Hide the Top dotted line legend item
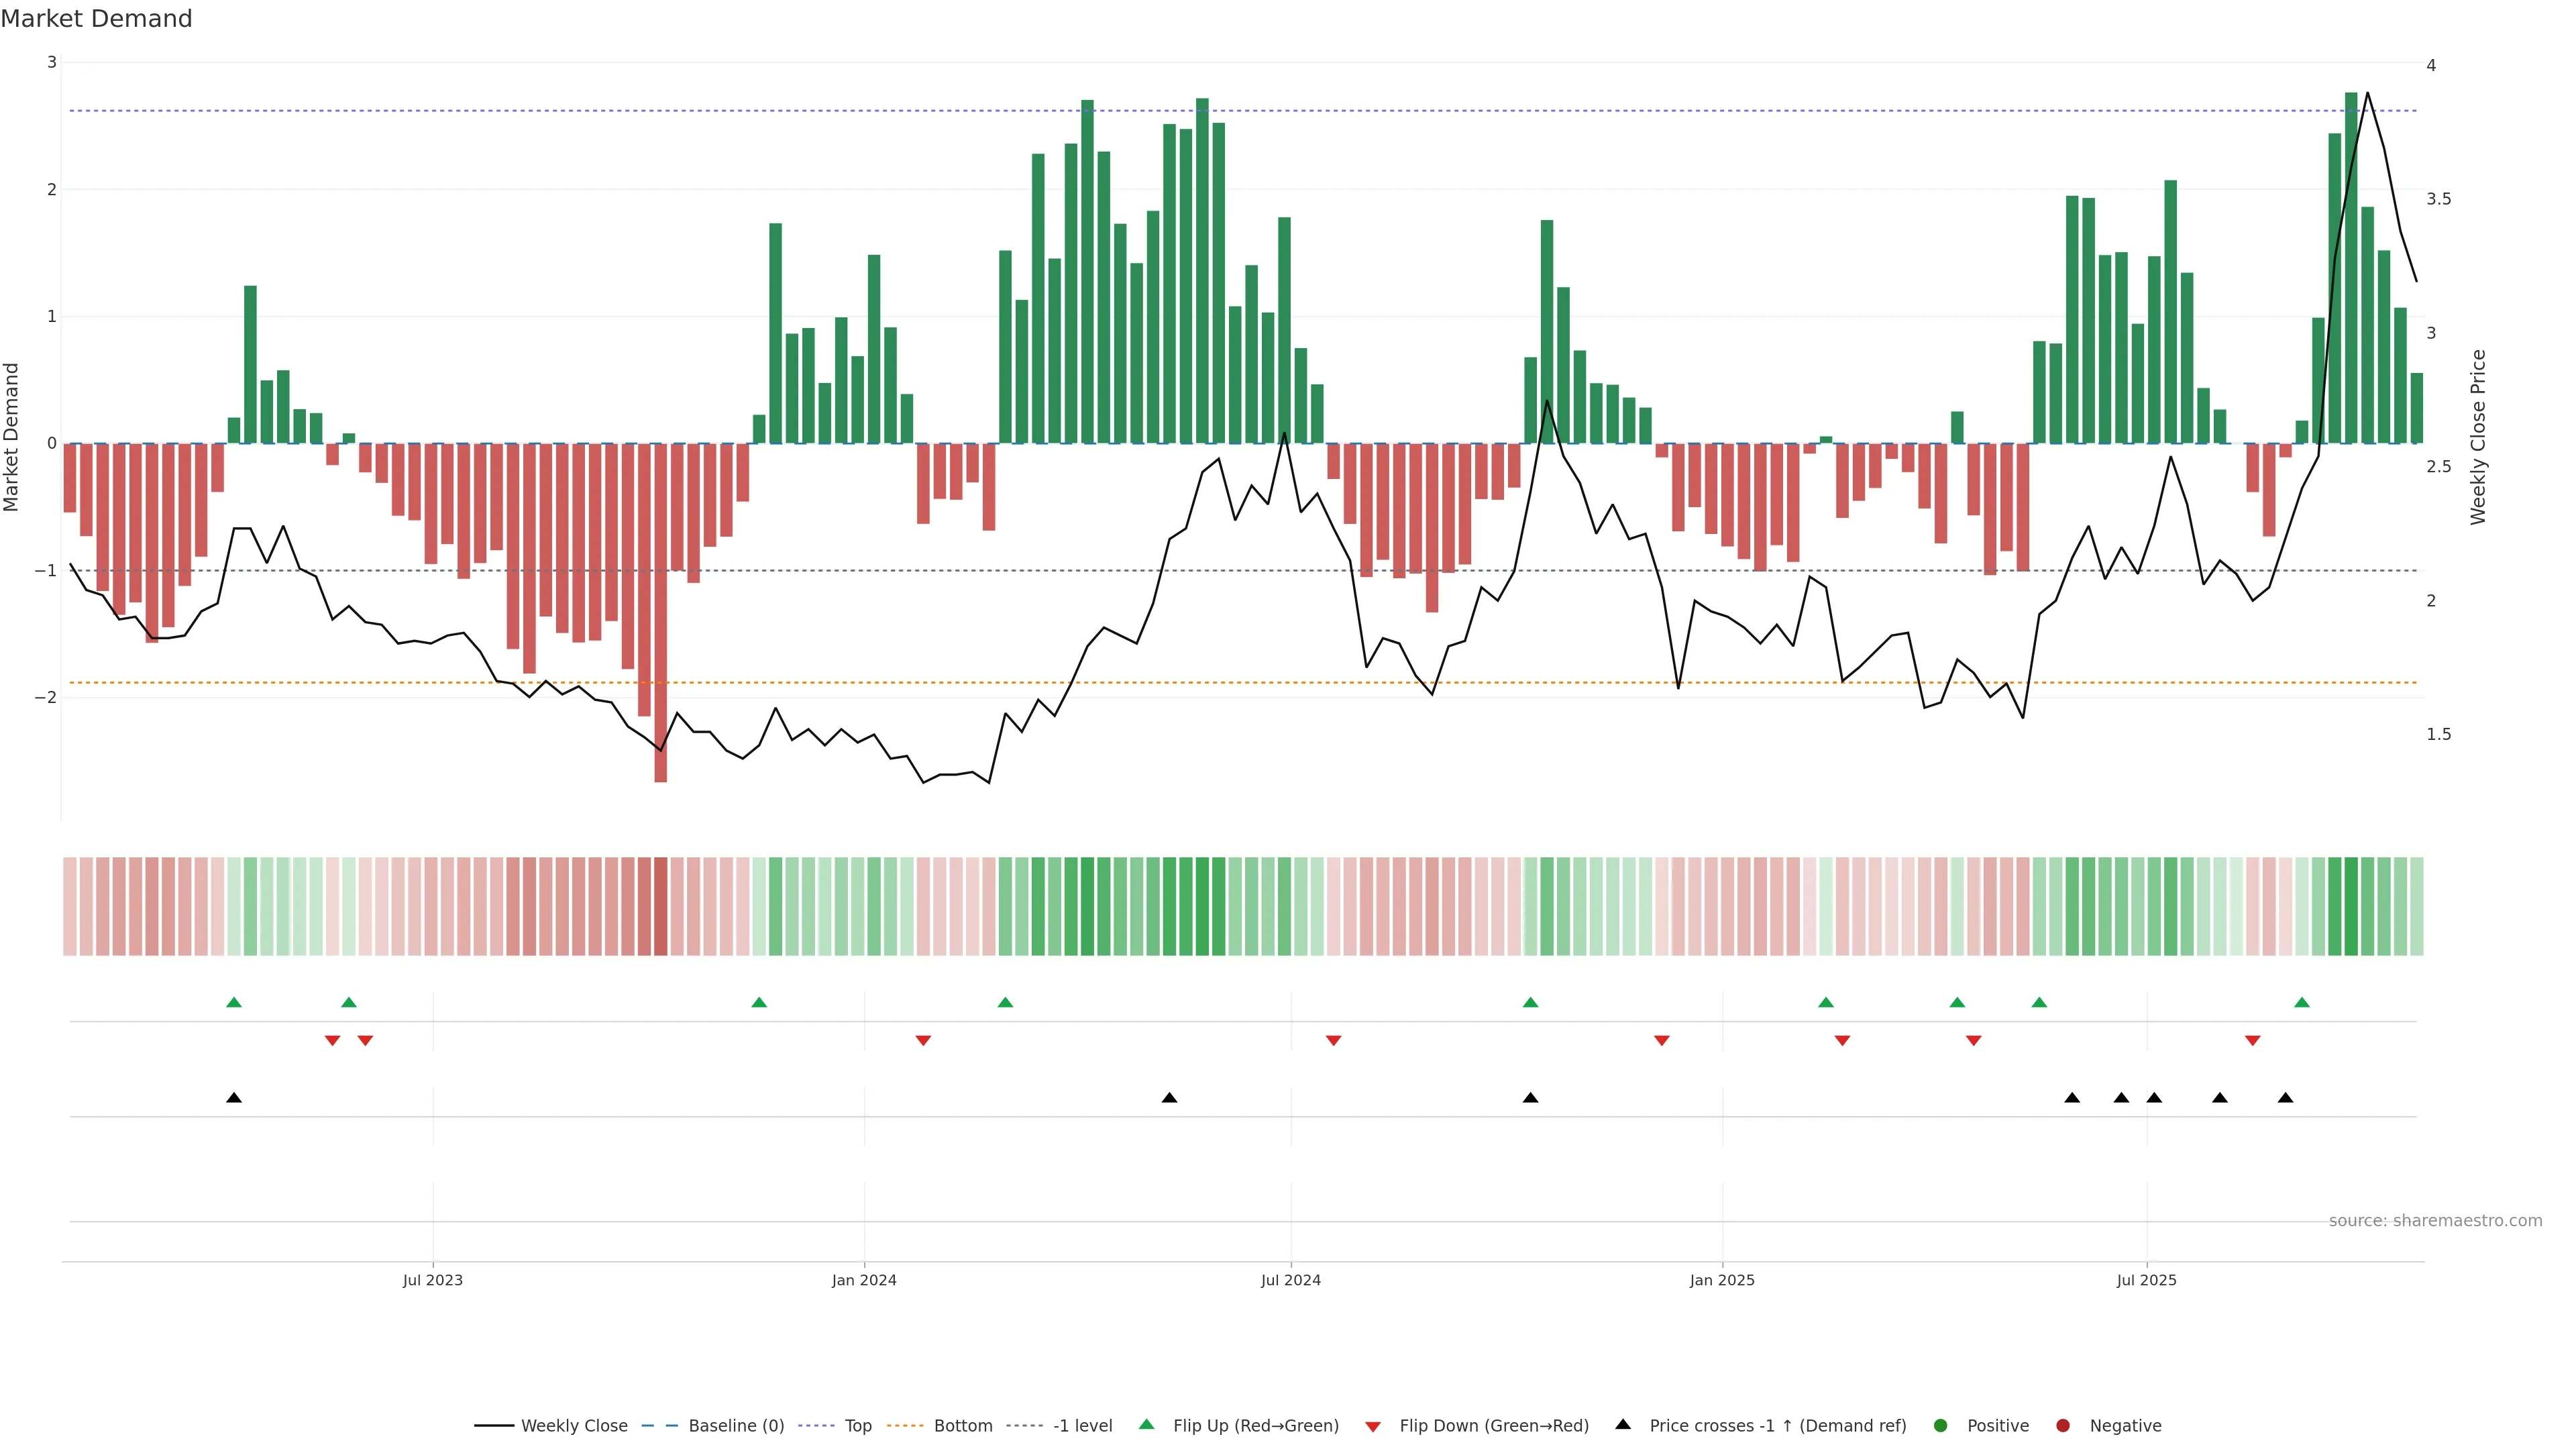Image resolution: width=2576 pixels, height=1449 pixels. click(857, 1425)
